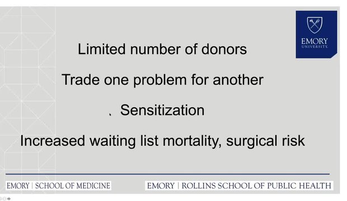Screen dimensions: 347x201
Task: Select the 'Trade one problem for another' line
Action: (162, 80)
